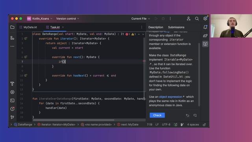The width and height of the screenshot is (252, 142).
Task: Click the leave comment icon
Action: [x=195, y=116]
